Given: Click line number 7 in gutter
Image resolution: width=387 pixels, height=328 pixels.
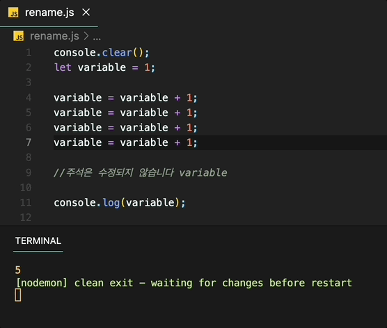Looking at the screenshot, I should point(29,142).
